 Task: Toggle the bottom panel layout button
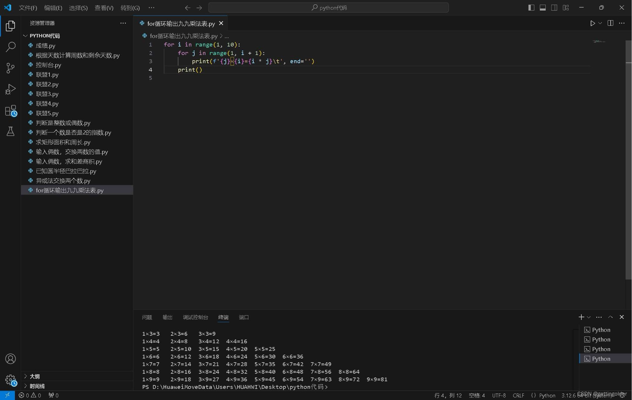tap(543, 7)
